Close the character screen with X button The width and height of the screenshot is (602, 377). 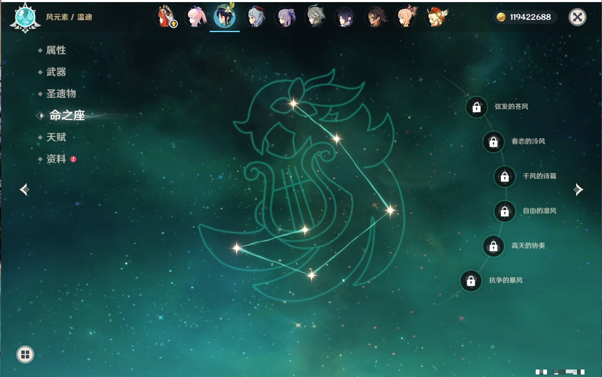click(577, 17)
